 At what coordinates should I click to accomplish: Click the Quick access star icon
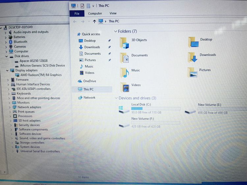tap(79, 34)
